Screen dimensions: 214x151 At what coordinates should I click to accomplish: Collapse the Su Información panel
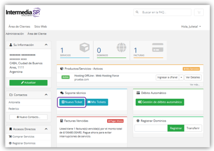tap(46, 45)
